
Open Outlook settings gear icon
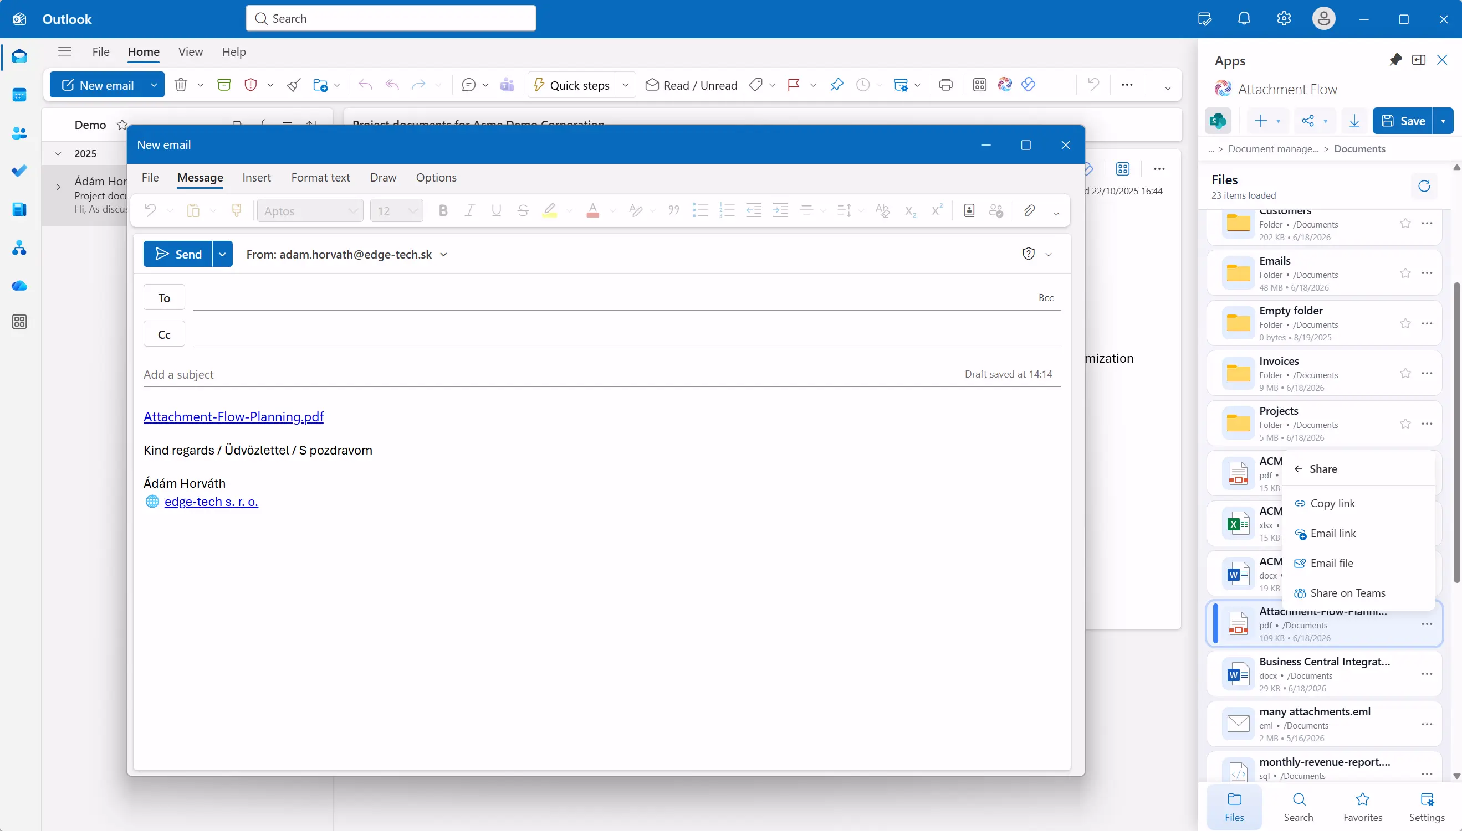pos(1284,18)
